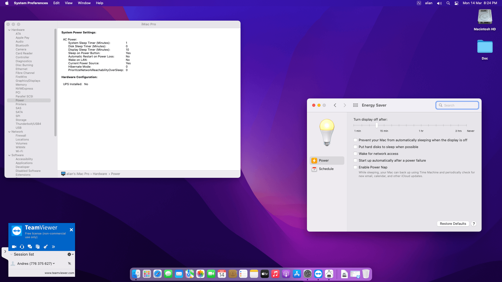Image resolution: width=502 pixels, height=282 pixels.
Task: Show more TeamViewer tools via double-chevron
Action: point(53,247)
